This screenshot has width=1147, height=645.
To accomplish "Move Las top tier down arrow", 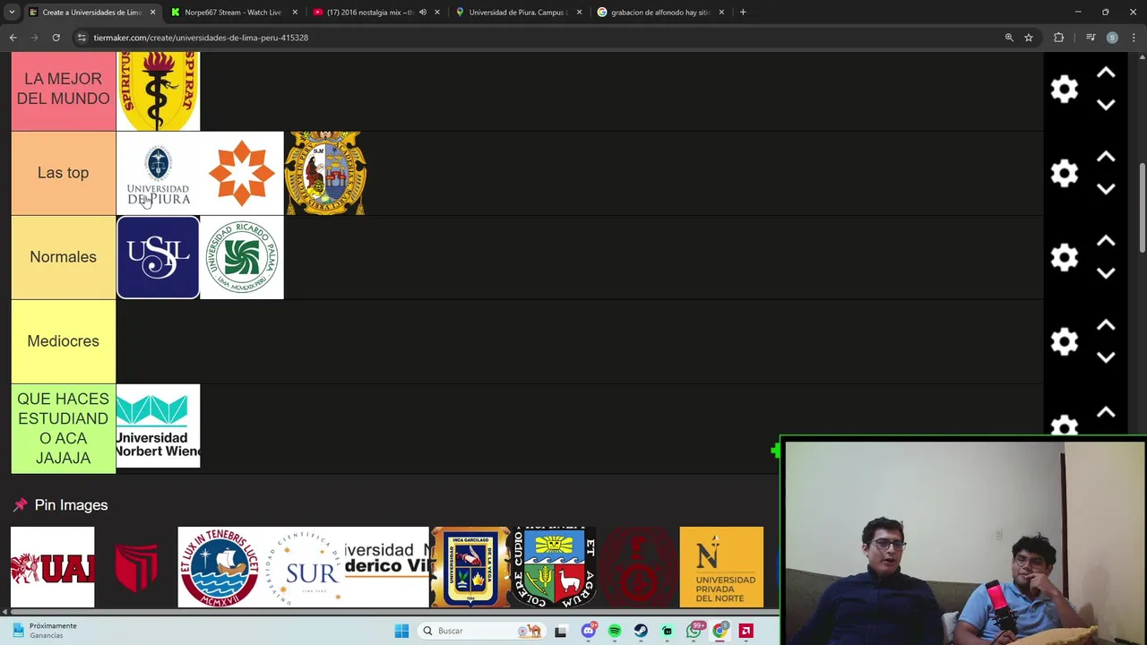I will coord(1106,189).
